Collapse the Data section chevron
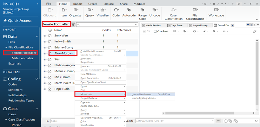Screen dimensions: 260x127 (37, 36)
